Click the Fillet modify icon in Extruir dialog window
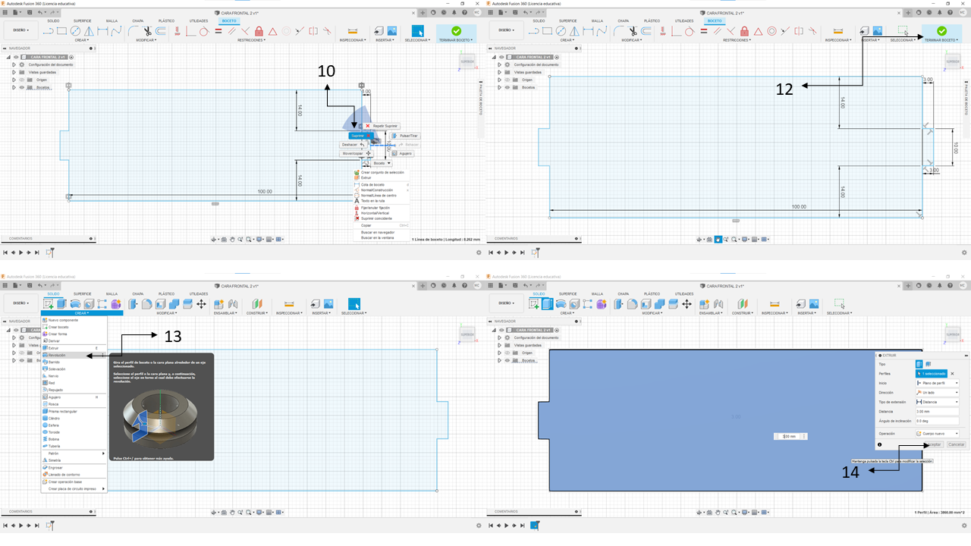 (x=632, y=304)
